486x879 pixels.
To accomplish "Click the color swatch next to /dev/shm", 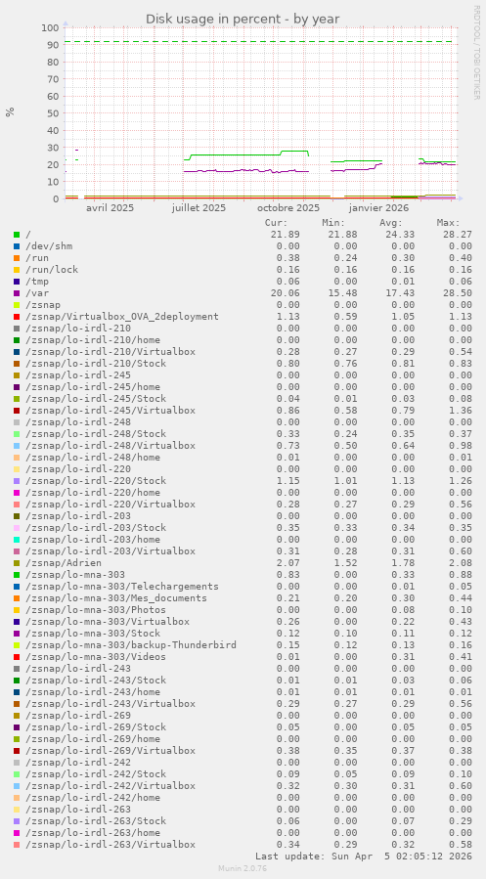I will pos(17,246).
